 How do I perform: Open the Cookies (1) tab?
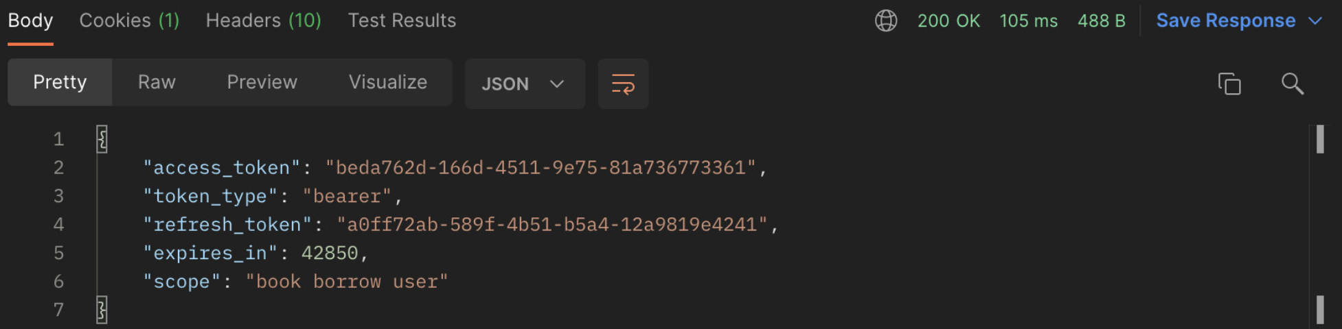tap(129, 21)
